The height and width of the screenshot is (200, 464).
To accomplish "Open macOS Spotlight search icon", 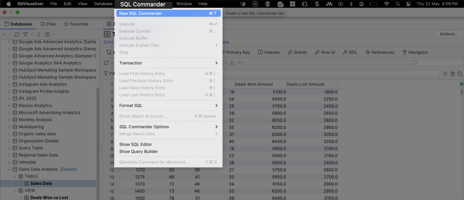I will (x=398, y=4).
